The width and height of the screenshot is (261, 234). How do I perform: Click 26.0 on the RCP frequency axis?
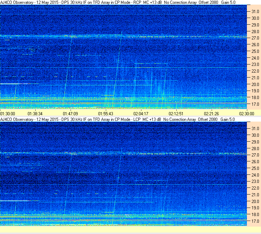[x=255, y=45]
